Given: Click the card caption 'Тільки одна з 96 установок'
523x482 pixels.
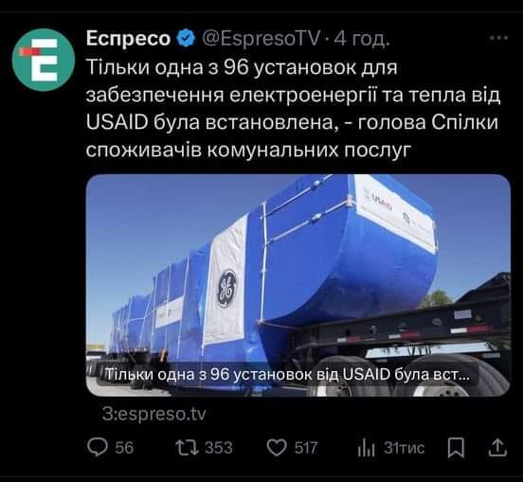Looking at the screenshot, I should pos(287,375).
